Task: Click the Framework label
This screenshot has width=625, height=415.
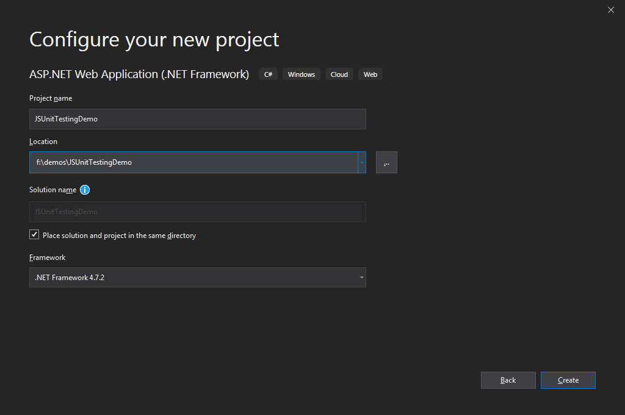Action: point(47,258)
